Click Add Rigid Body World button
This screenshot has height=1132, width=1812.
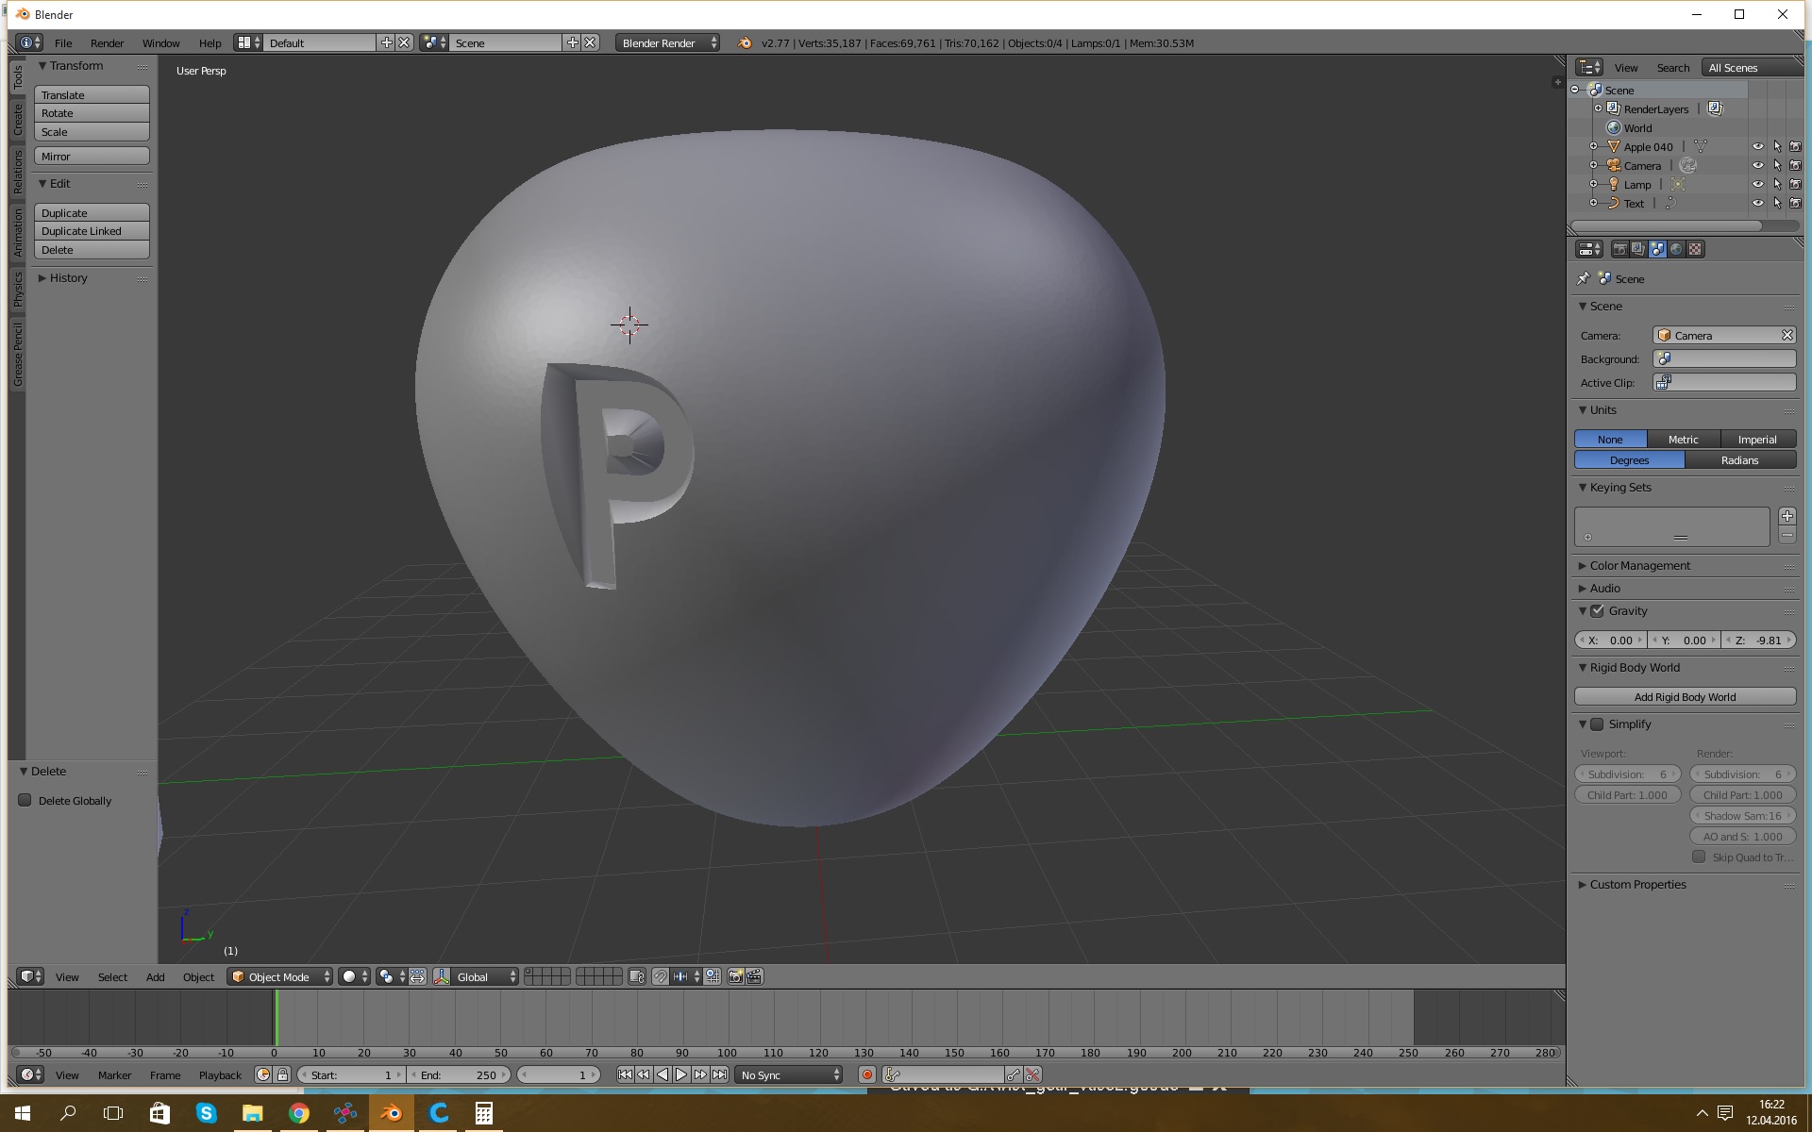tap(1685, 695)
